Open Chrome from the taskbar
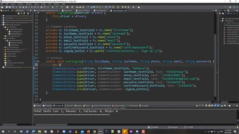Screen dimensions: 239x134 point(94,131)
